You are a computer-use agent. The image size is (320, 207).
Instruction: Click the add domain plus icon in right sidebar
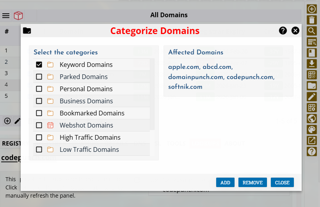tap(312, 9)
